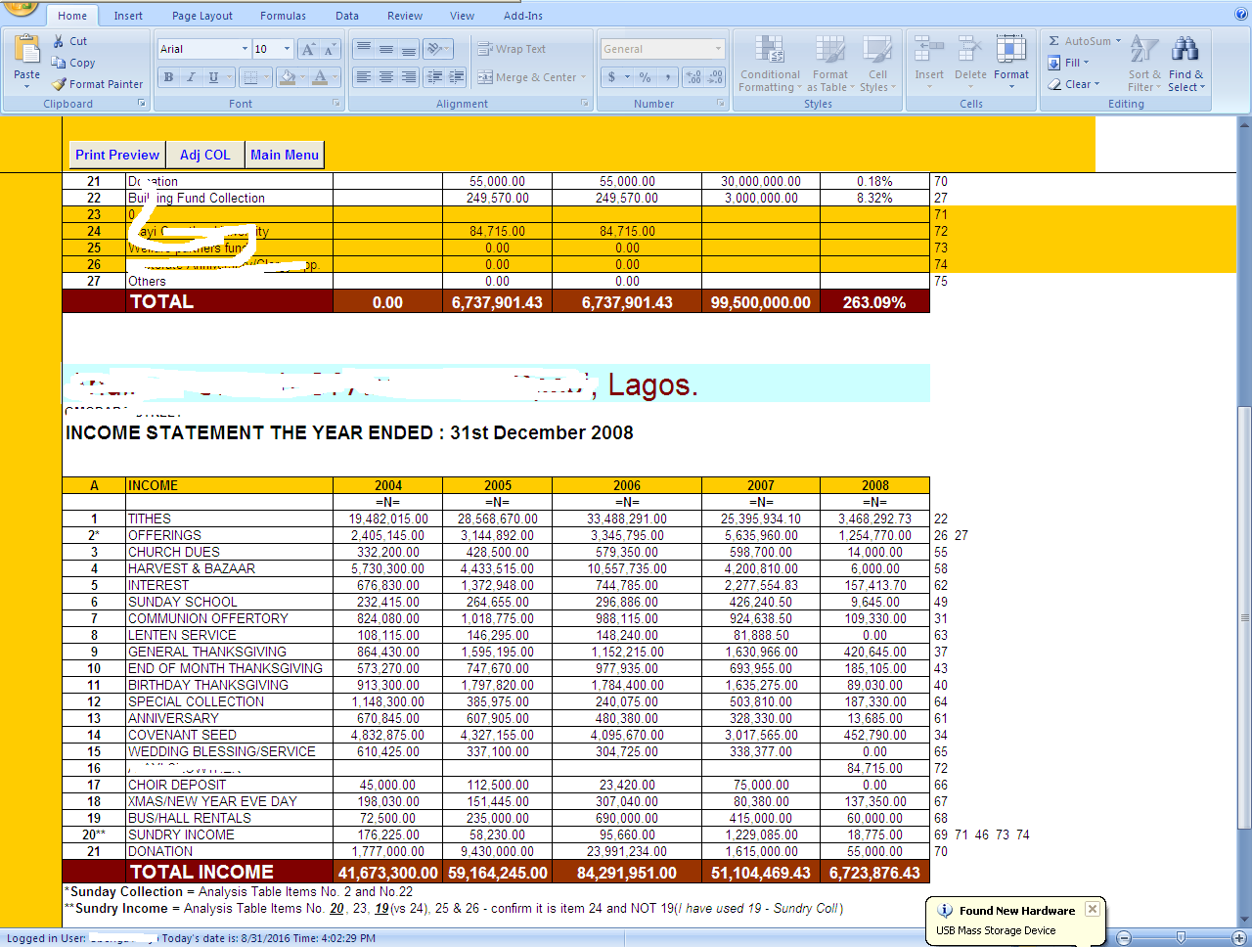Copy the selection using the Copy icon
Viewport: 1252px width, 947px height.
59,63
